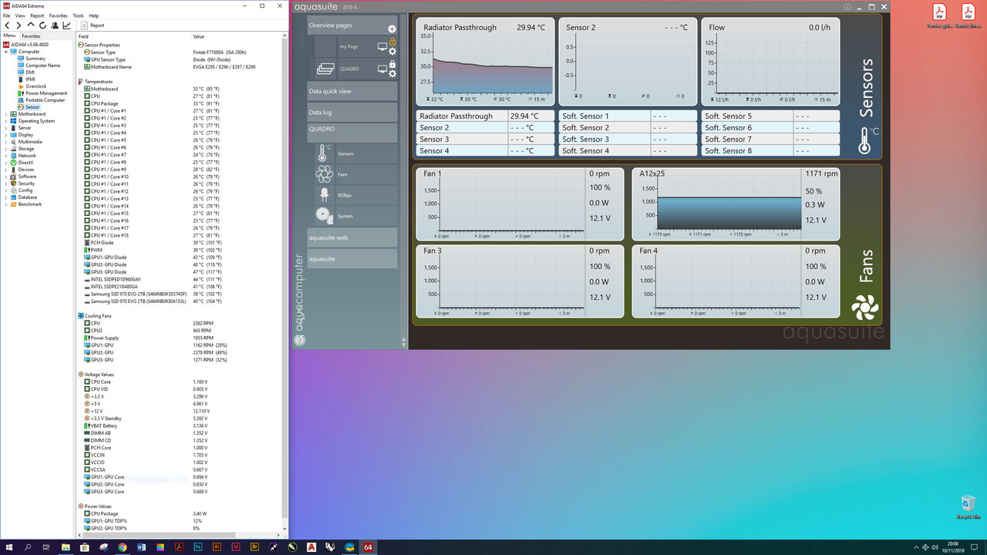Open Windows taskbar search

(x=28, y=547)
